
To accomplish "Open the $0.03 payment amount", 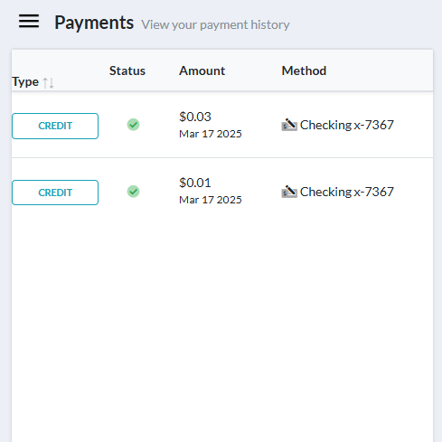I will click(x=195, y=117).
